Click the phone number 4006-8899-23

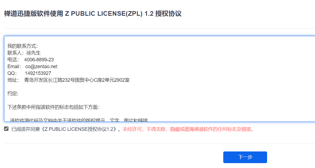(39, 60)
